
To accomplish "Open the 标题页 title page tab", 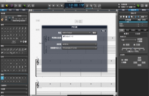I will 133,30.
